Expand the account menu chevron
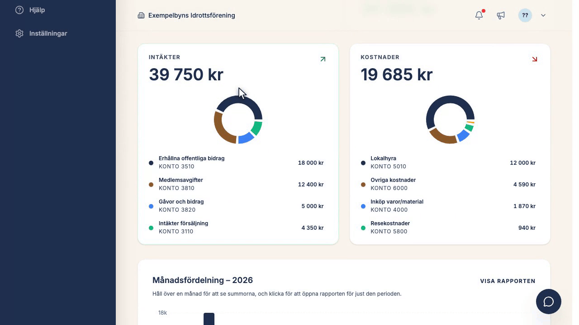The image size is (579, 325). pos(543,15)
